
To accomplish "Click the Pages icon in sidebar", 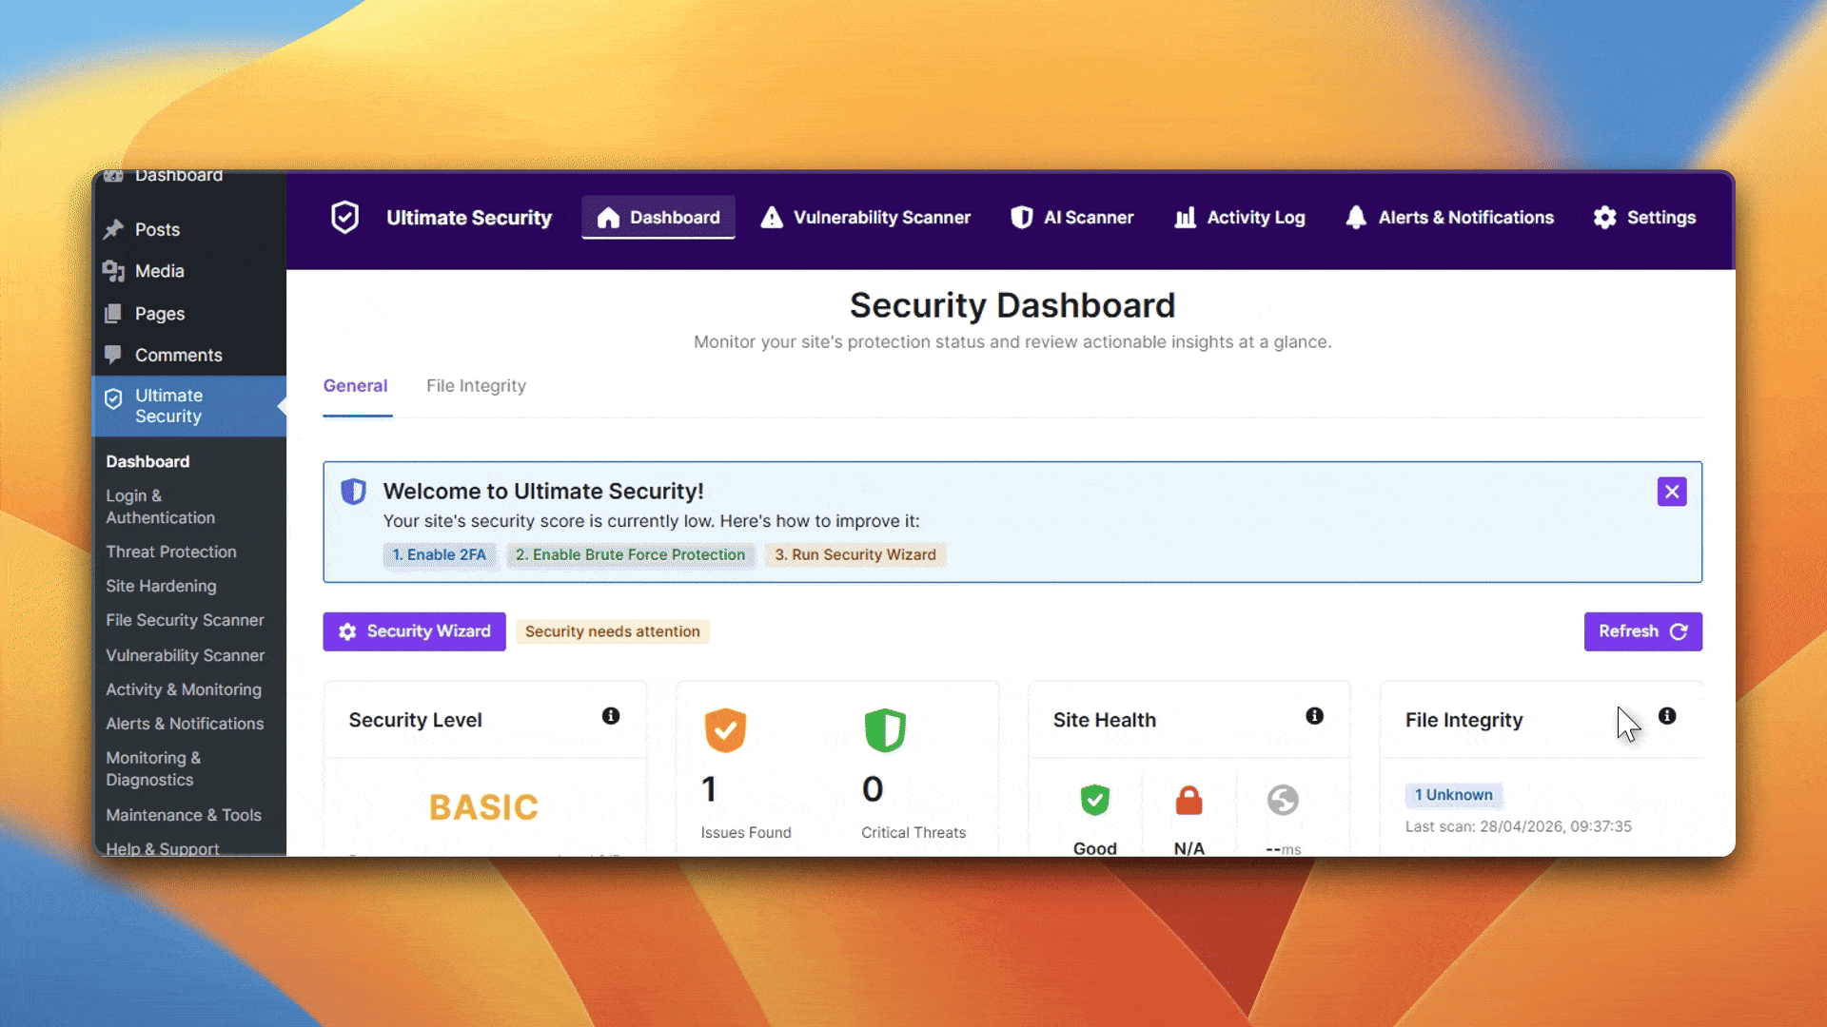I will tap(113, 313).
